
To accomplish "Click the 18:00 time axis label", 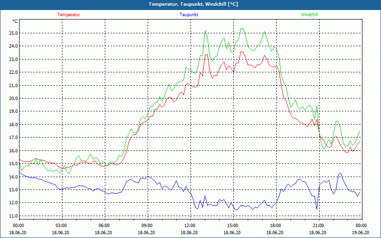I will (276, 225).
